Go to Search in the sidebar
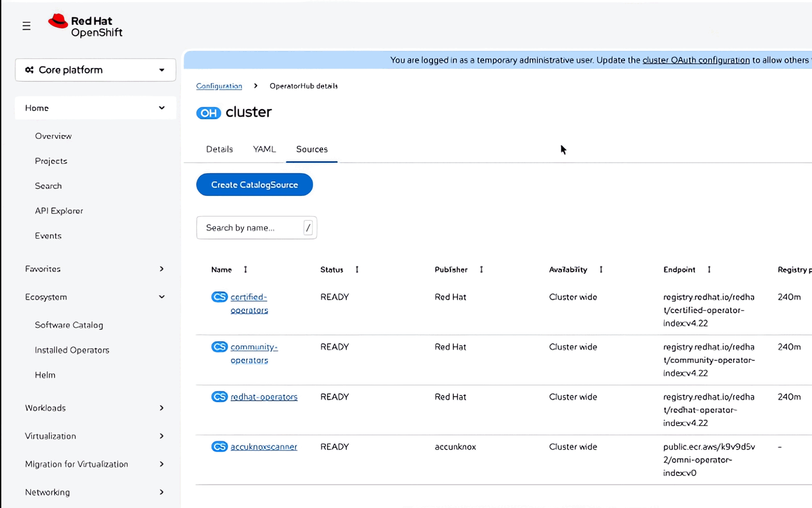 click(48, 186)
